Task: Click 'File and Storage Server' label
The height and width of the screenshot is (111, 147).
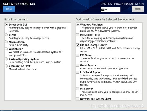Action: [x=93, y=45]
